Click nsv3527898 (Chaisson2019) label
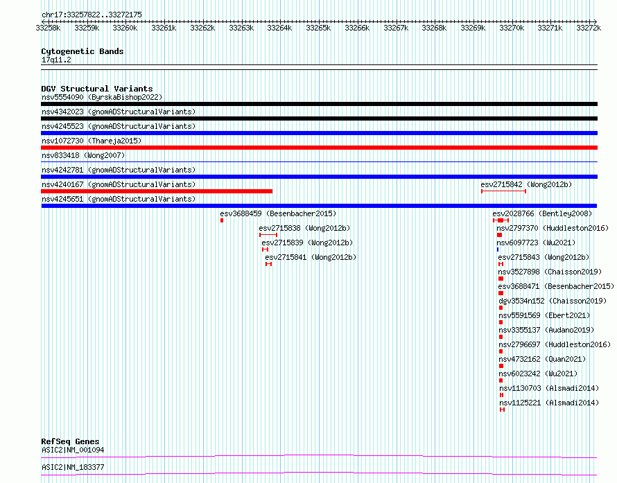This screenshot has height=483, width=617. 550,272
